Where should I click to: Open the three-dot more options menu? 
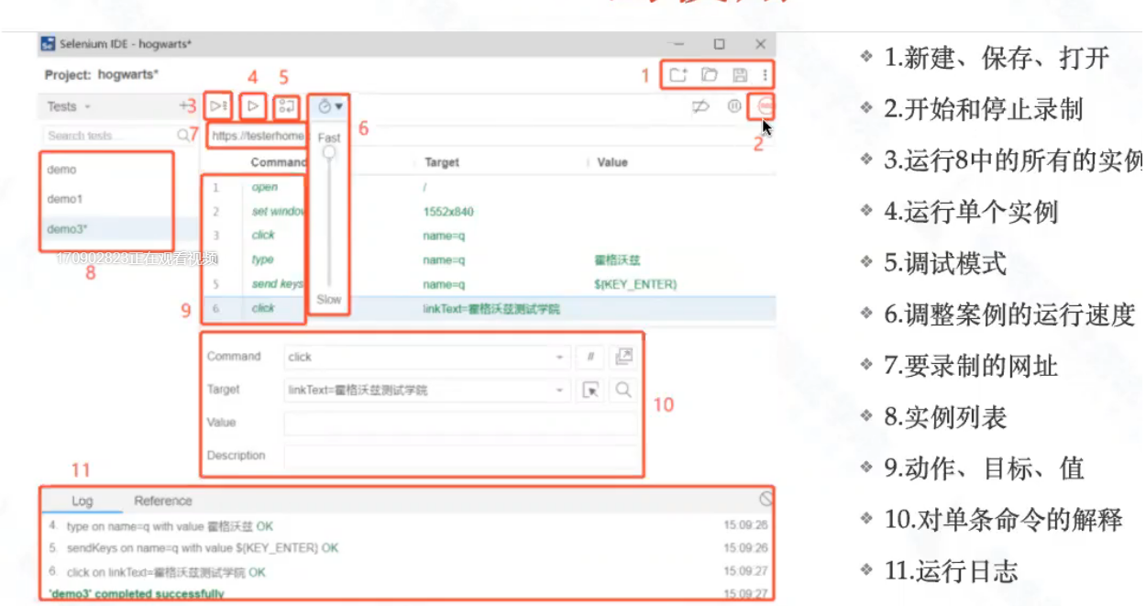[765, 75]
